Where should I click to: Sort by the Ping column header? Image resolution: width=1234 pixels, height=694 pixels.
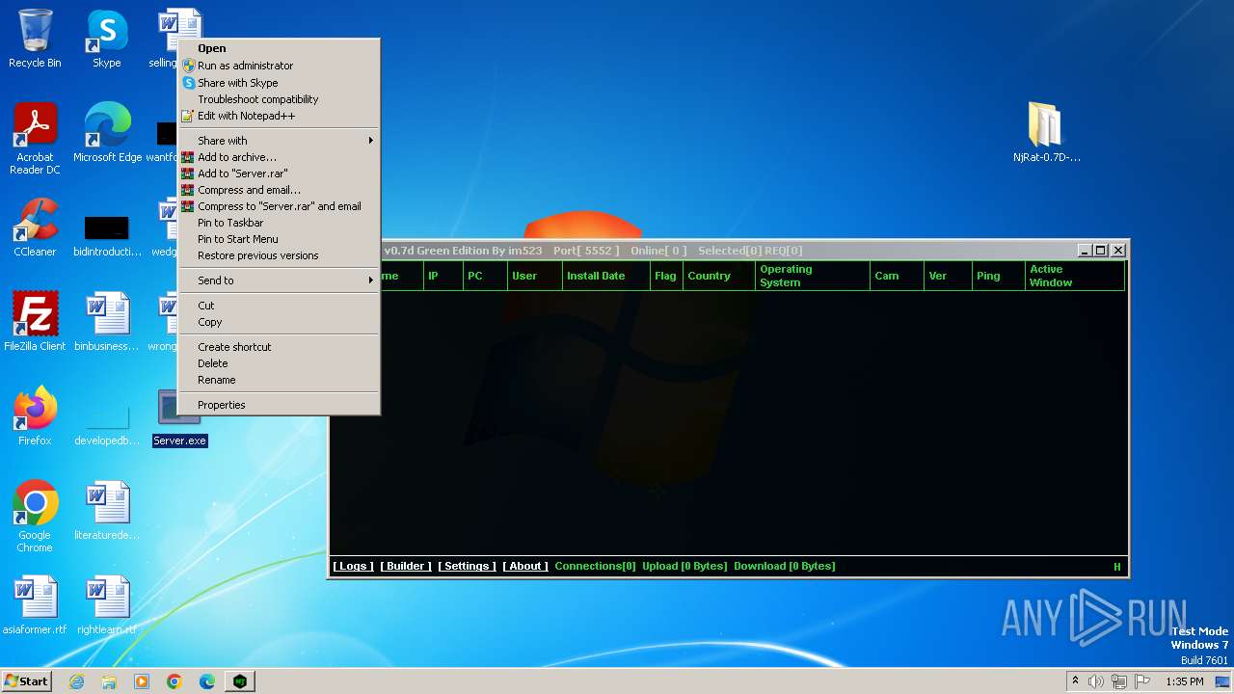[x=999, y=276]
